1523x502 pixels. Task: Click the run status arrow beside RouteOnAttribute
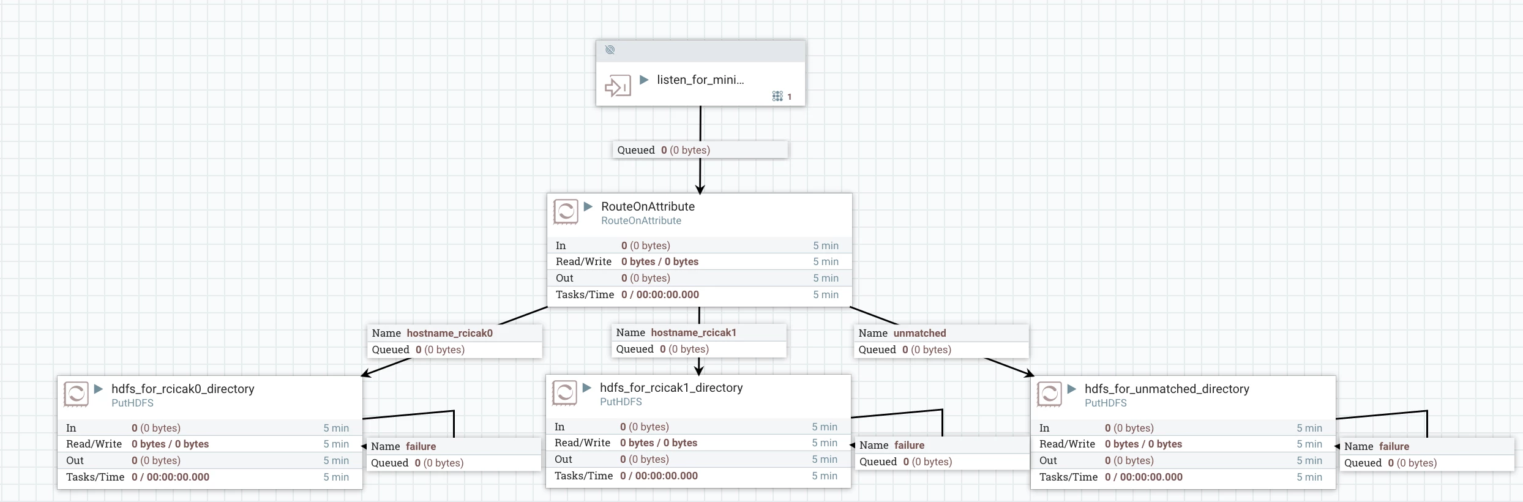588,206
